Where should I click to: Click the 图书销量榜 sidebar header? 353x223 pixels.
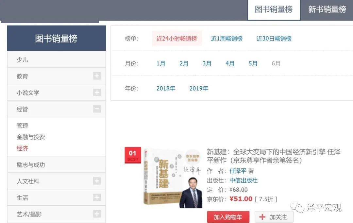point(57,38)
